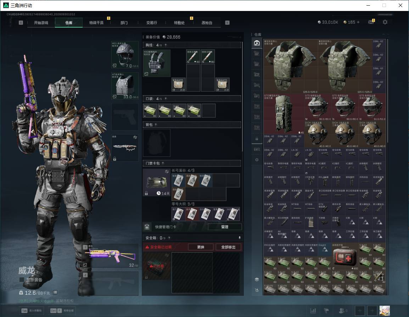Open the 交易行 tab
409x317 pixels.
click(x=152, y=23)
